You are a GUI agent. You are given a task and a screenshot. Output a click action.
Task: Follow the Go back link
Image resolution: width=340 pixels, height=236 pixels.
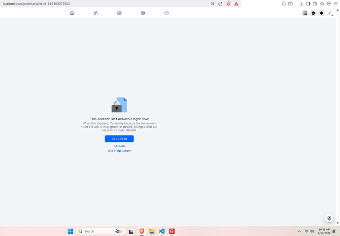tap(119, 146)
